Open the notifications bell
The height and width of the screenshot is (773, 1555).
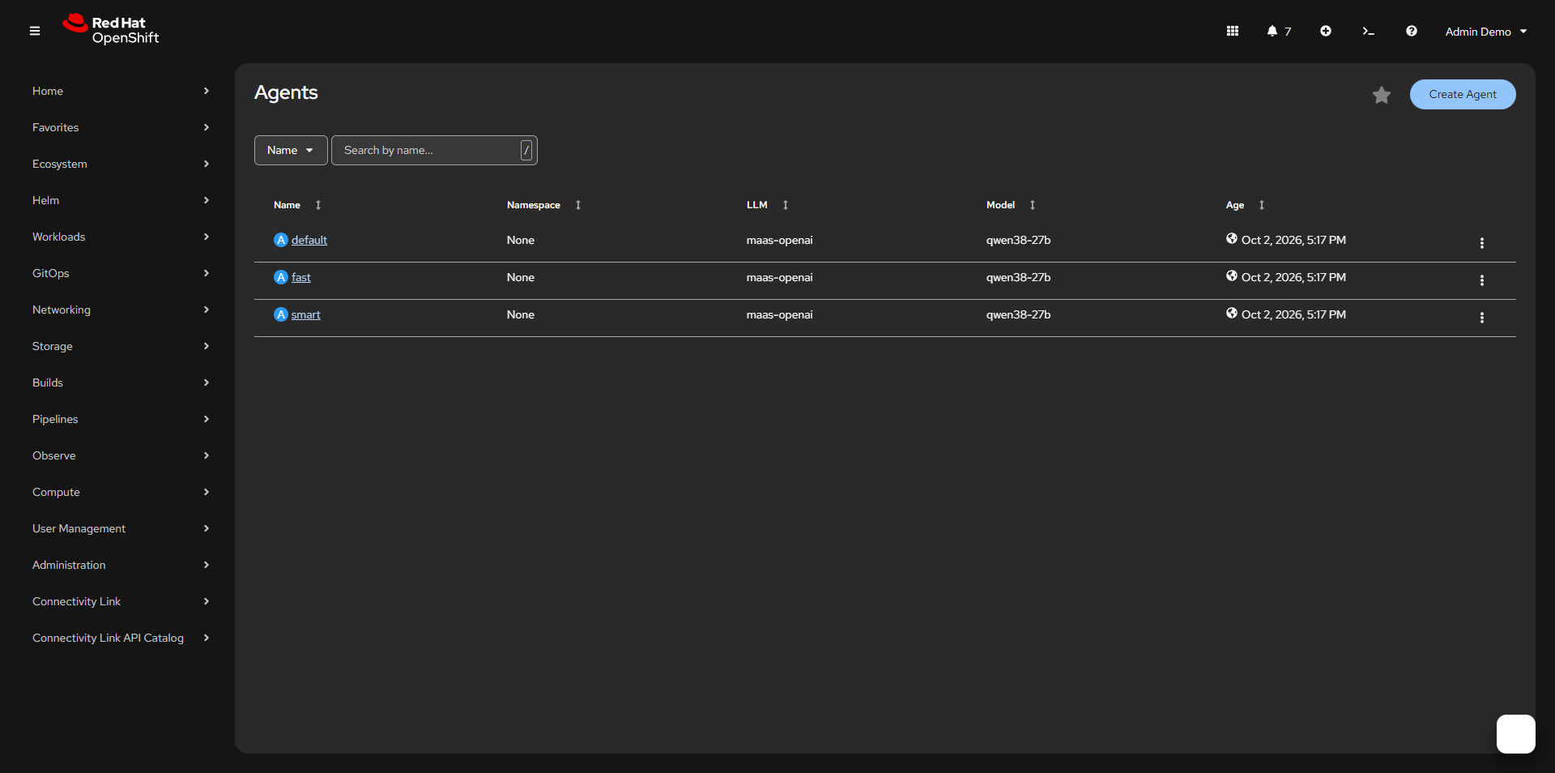(x=1279, y=31)
